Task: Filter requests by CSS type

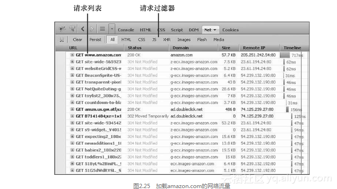Action: click(x=141, y=40)
